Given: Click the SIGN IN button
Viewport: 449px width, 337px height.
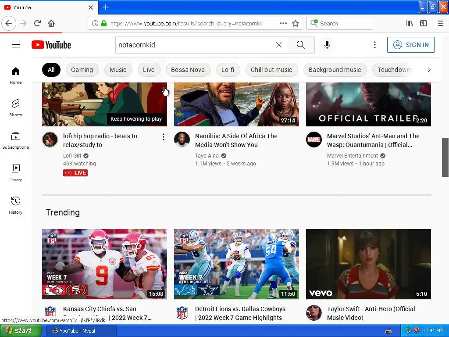Looking at the screenshot, I should pyautogui.click(x=410, y=45).
